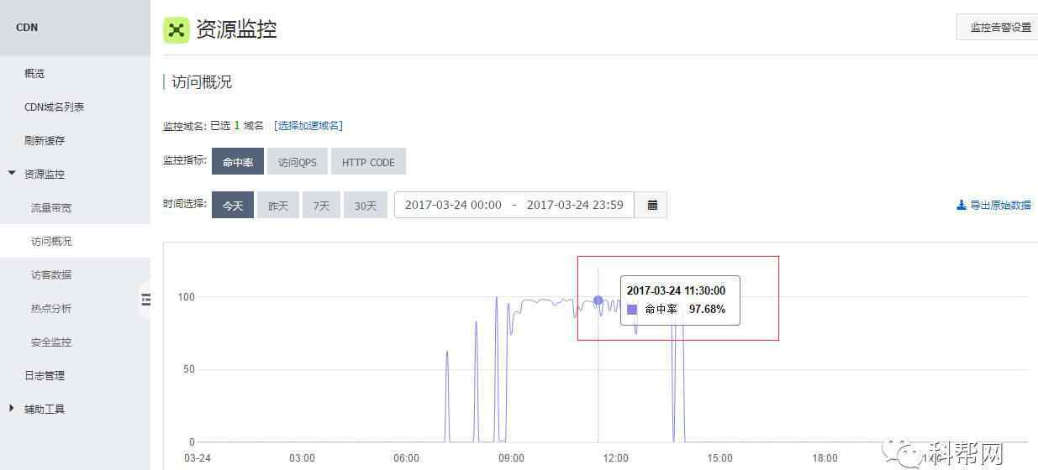Screen dimensions: 1038x470
Task: Open 日志管理 in the sidebar
Action: [45, 376]
